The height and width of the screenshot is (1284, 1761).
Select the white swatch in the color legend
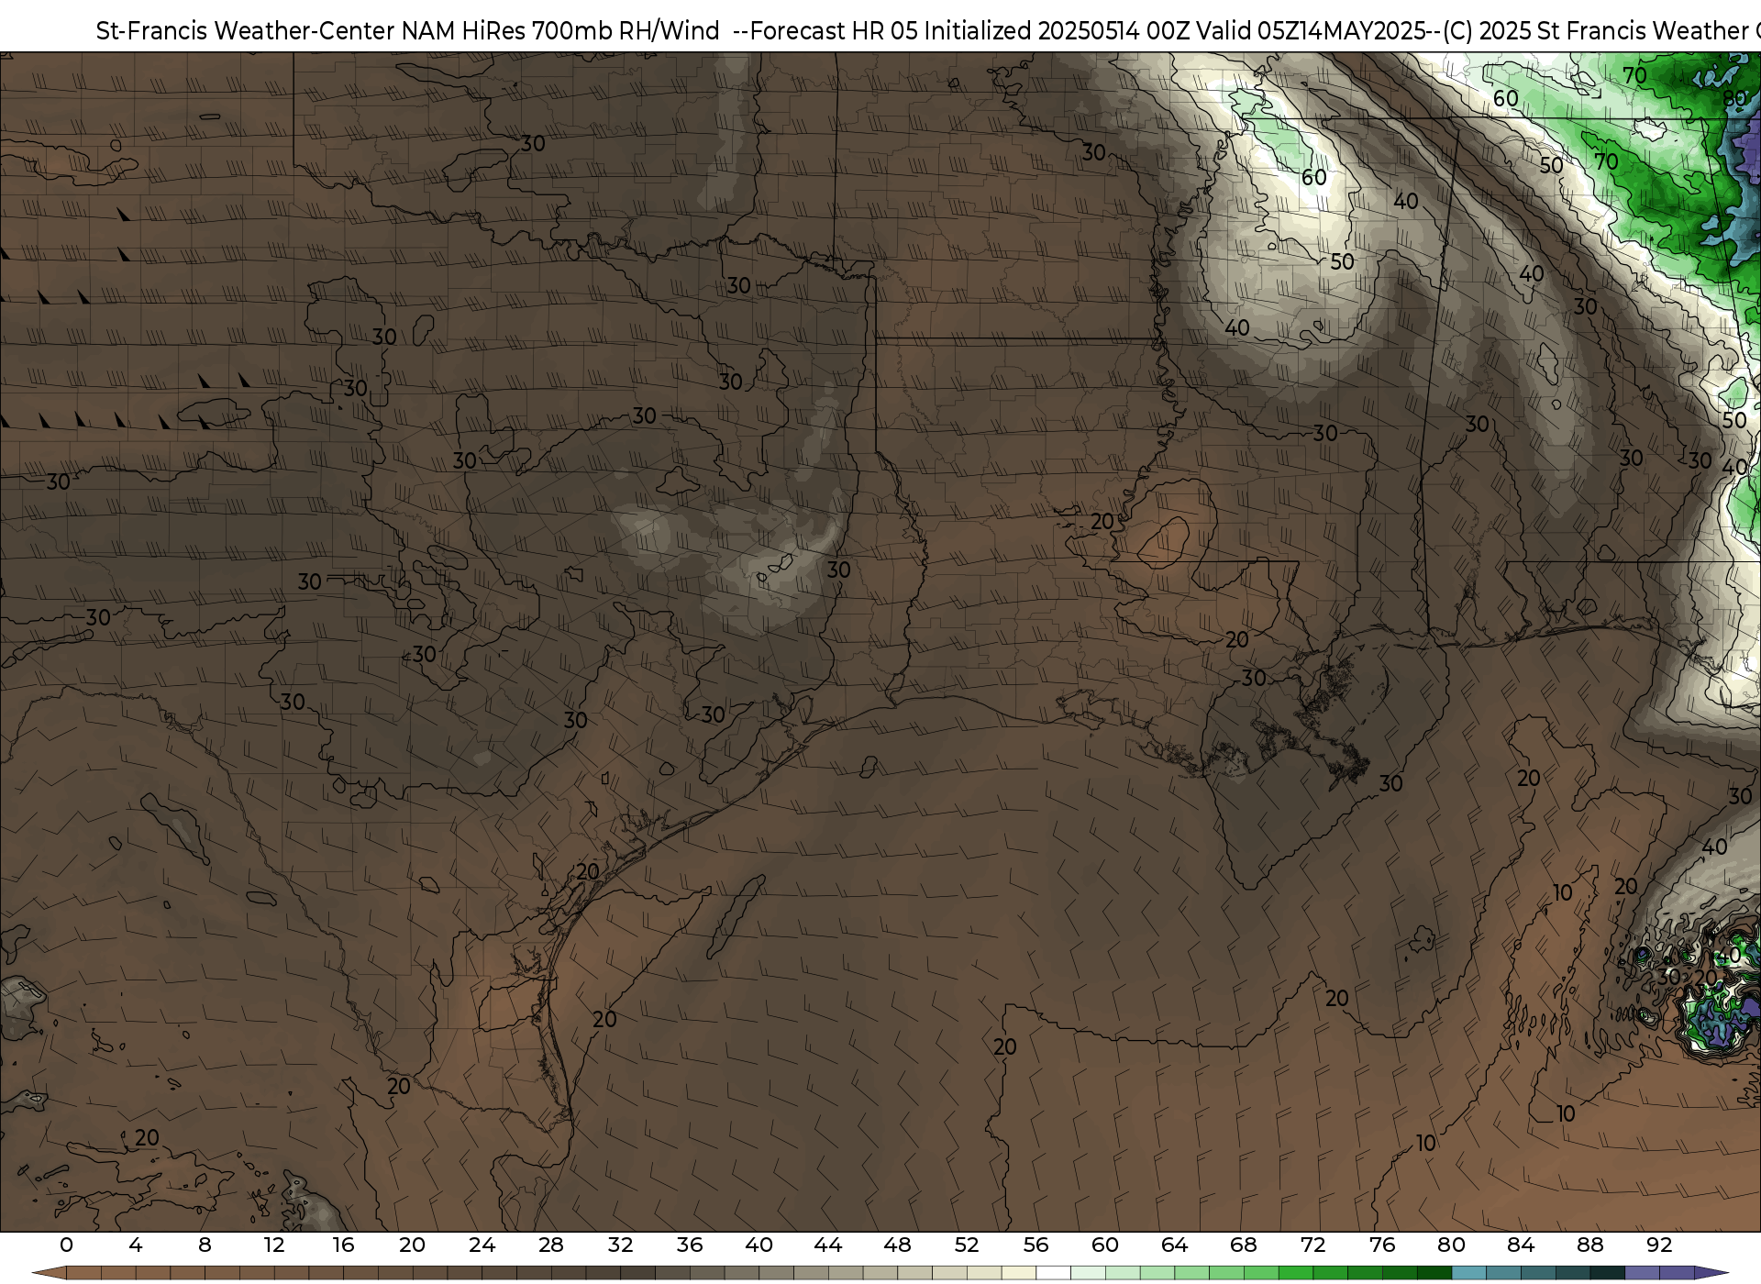pyautogui.click(x=1053, y=1274)
